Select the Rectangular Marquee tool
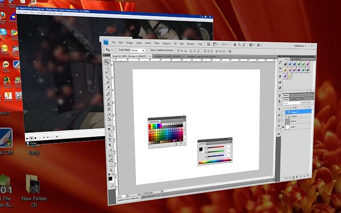The image size is (341, 213). (x=107, y=68)
